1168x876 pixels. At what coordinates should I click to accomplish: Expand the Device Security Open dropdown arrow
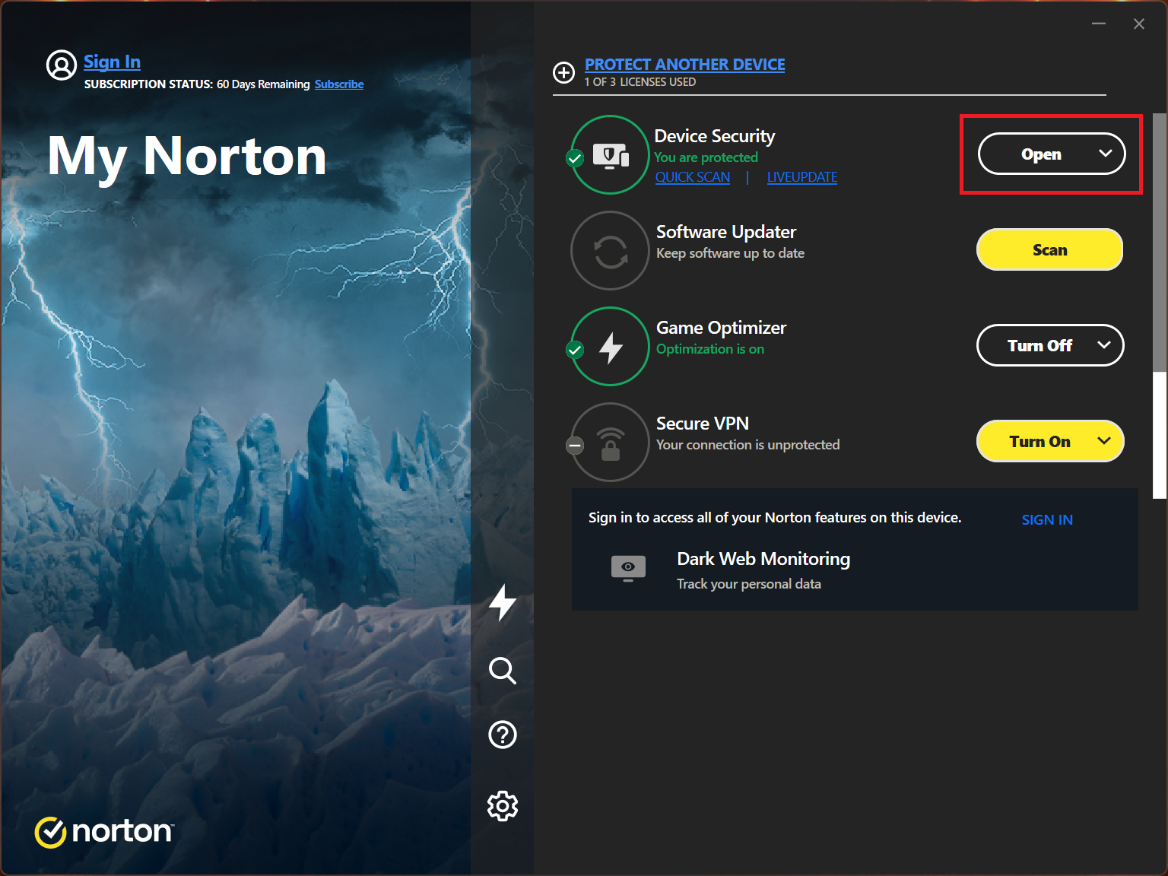pyautogui.click(x=1105, y=154)
